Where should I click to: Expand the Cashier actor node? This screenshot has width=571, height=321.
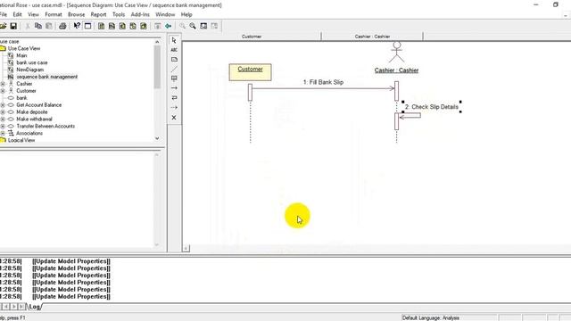3,84
